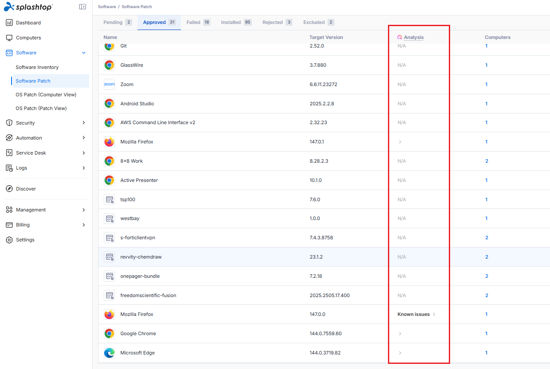Screen dimensions: 550x369
Task: Click computers count for s-forticlientvpn
Action: click(x=487, y=238)
